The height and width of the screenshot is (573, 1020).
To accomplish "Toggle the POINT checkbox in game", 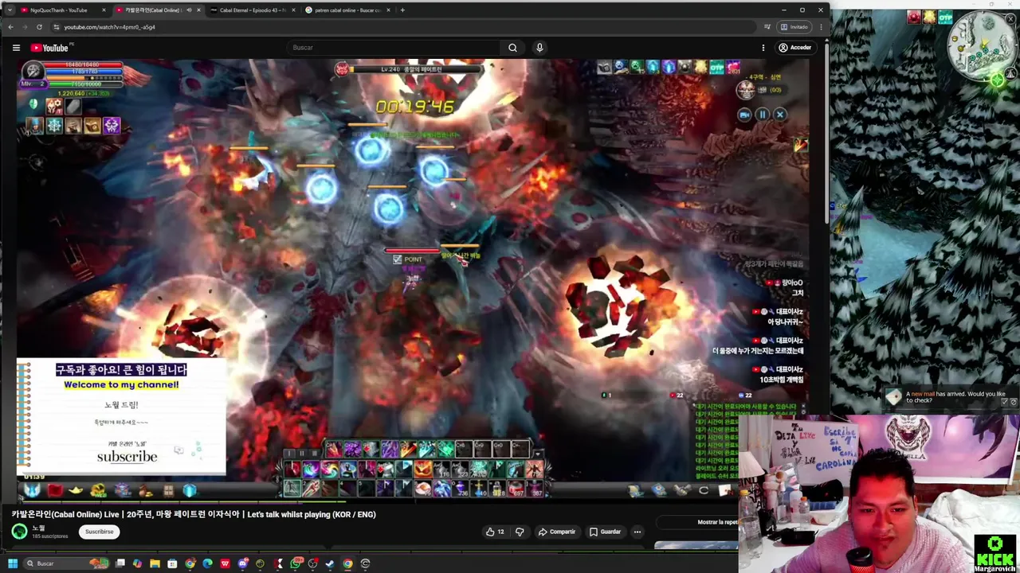I will (x=397, y=259).
